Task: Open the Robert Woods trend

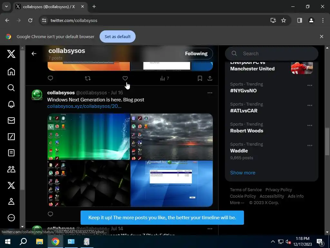Action: [x=271, y=128]
